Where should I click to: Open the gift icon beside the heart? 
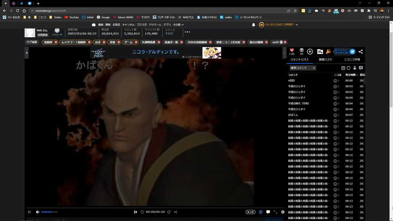tap(302, 51)
